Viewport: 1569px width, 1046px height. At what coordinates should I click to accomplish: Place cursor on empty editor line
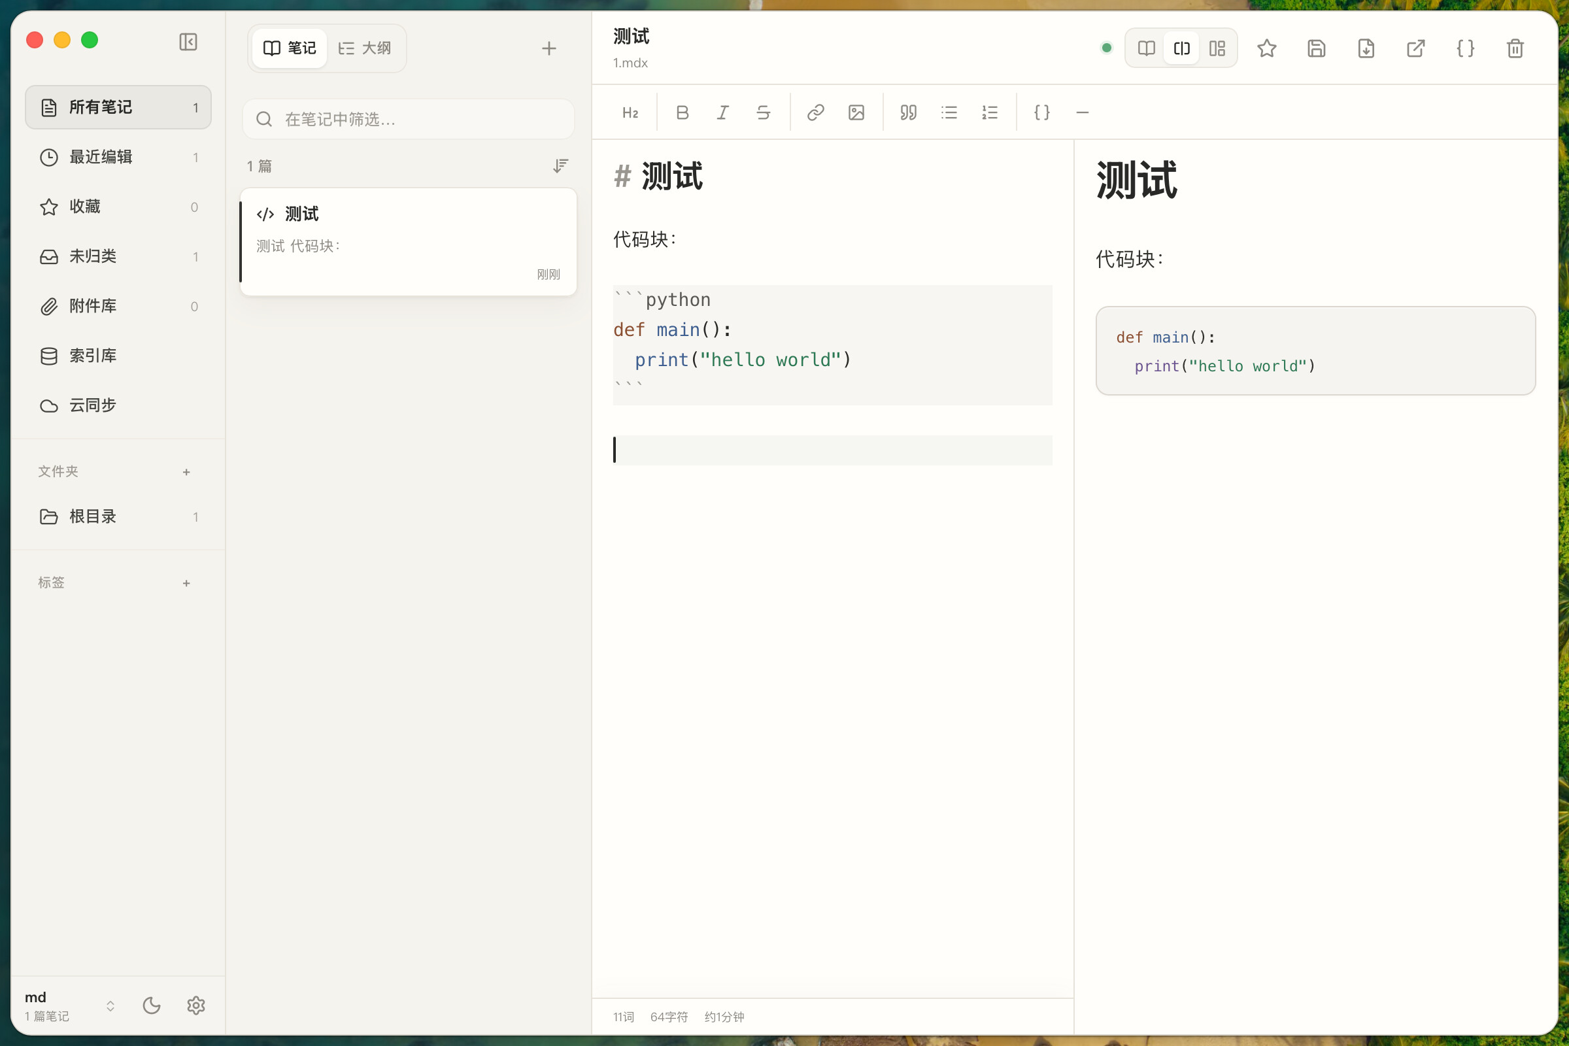tap(832, 450)
